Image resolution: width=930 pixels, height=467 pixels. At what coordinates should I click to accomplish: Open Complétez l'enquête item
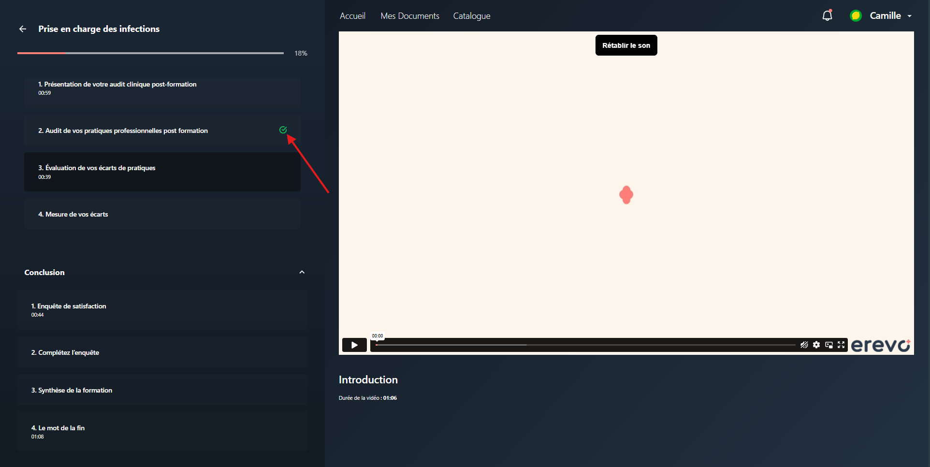(x=162, y=352)
